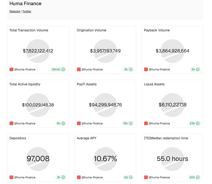Click the red avatar on Median redemption time card

click(x=146, y=177)
